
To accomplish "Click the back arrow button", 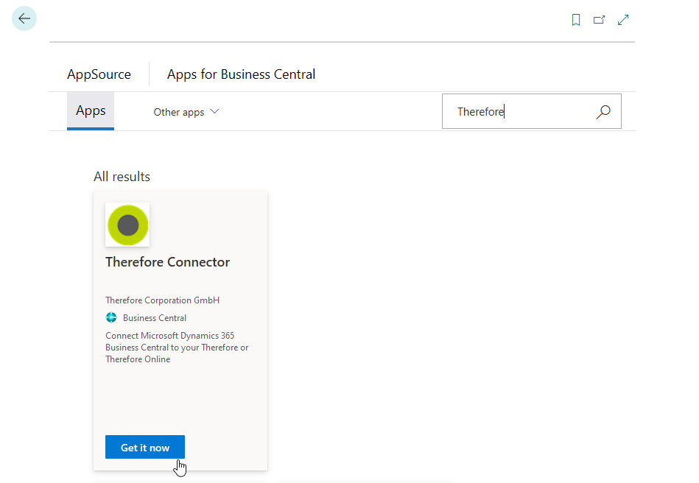I will point(24,18).
